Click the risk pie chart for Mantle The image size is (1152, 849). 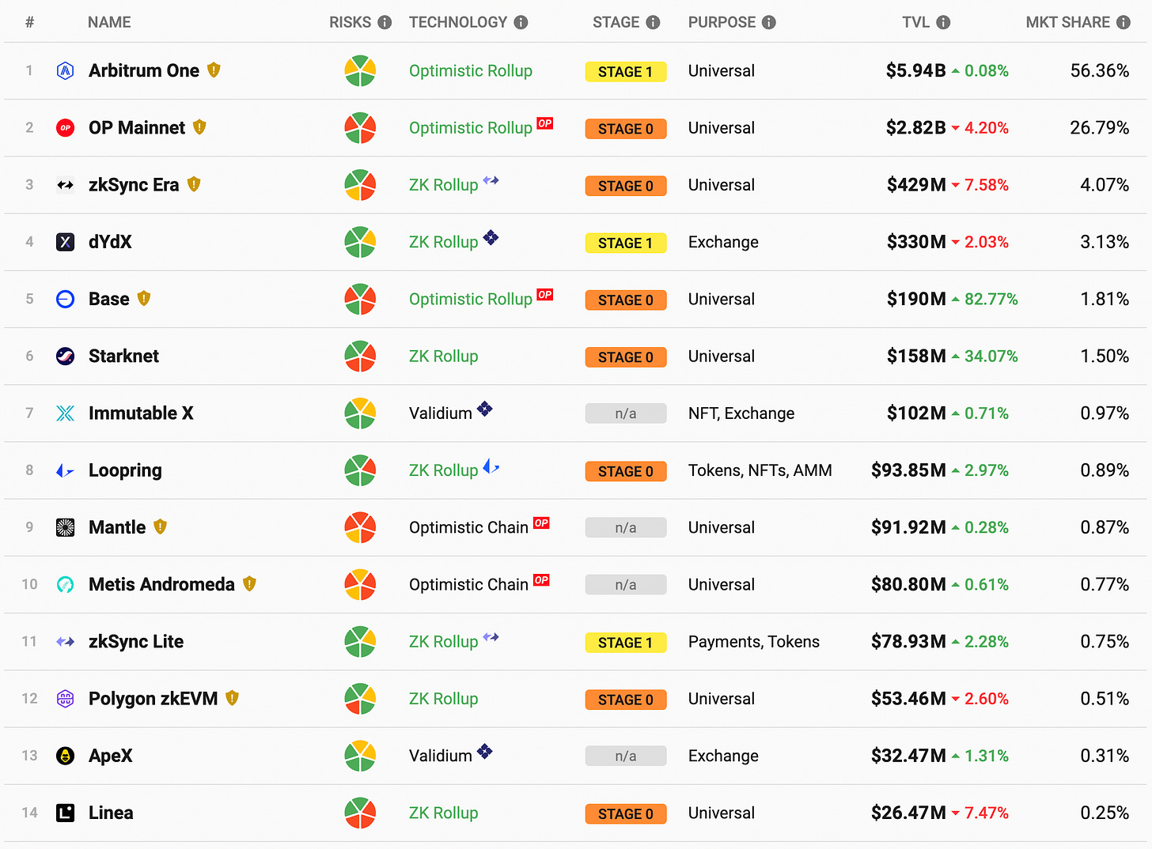click(360, 527)
